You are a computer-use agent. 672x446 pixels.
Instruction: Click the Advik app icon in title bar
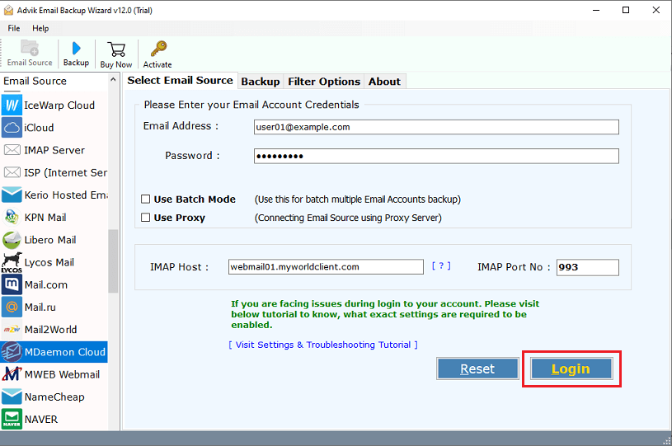coord(8,10)
